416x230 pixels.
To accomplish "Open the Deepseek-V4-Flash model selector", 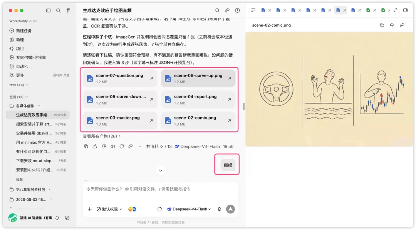I will point(189,209).
